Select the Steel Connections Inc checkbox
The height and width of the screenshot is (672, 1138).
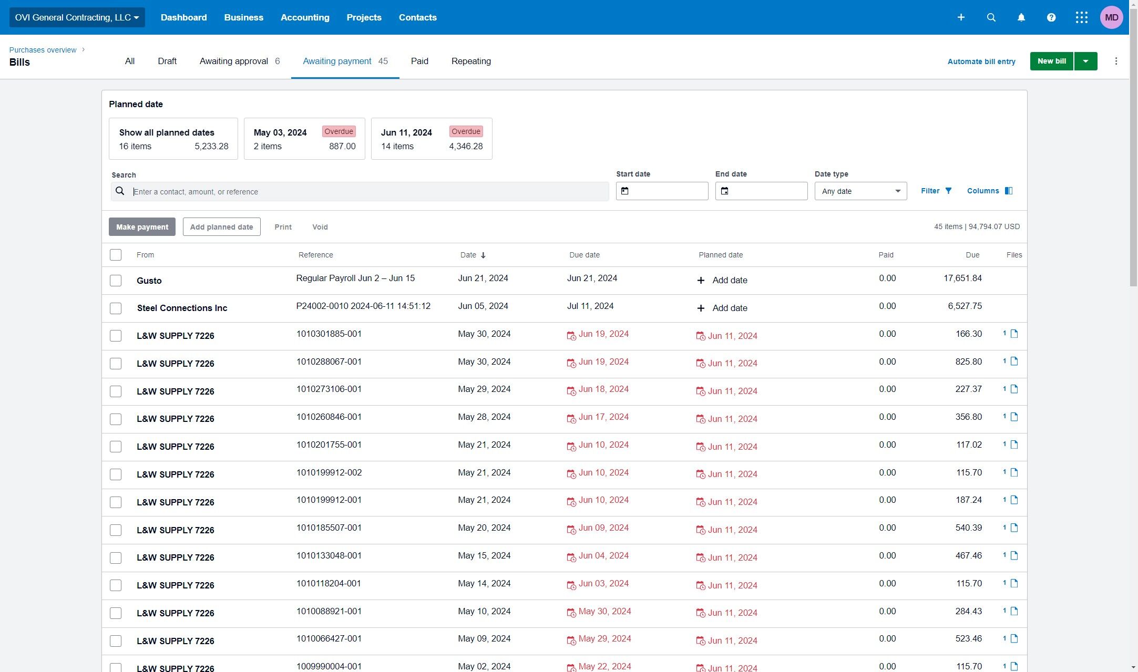116,308
